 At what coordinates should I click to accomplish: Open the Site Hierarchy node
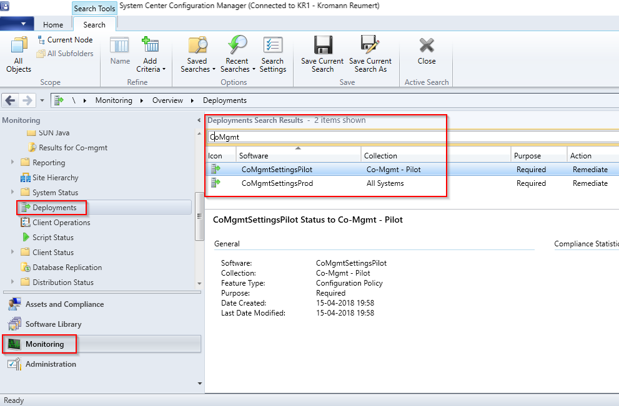pyautogui.click(x=49, y=178)
